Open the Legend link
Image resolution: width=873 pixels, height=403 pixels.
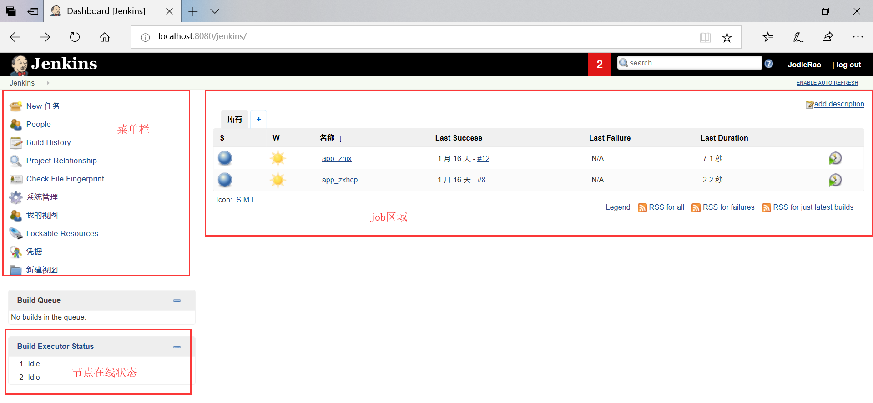(x=618, y=207)
